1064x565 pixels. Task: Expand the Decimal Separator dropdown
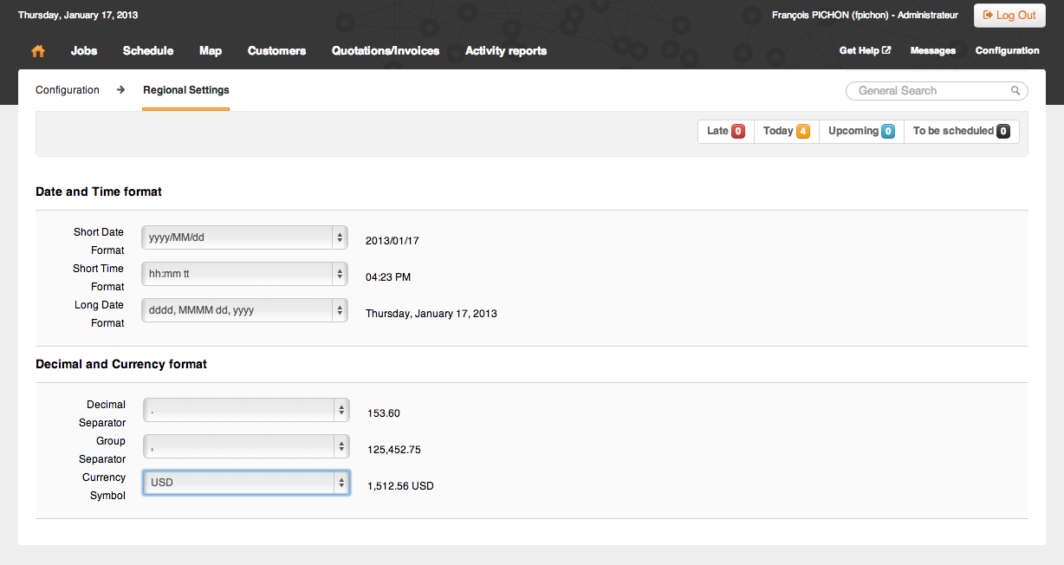tap(246, 410)
